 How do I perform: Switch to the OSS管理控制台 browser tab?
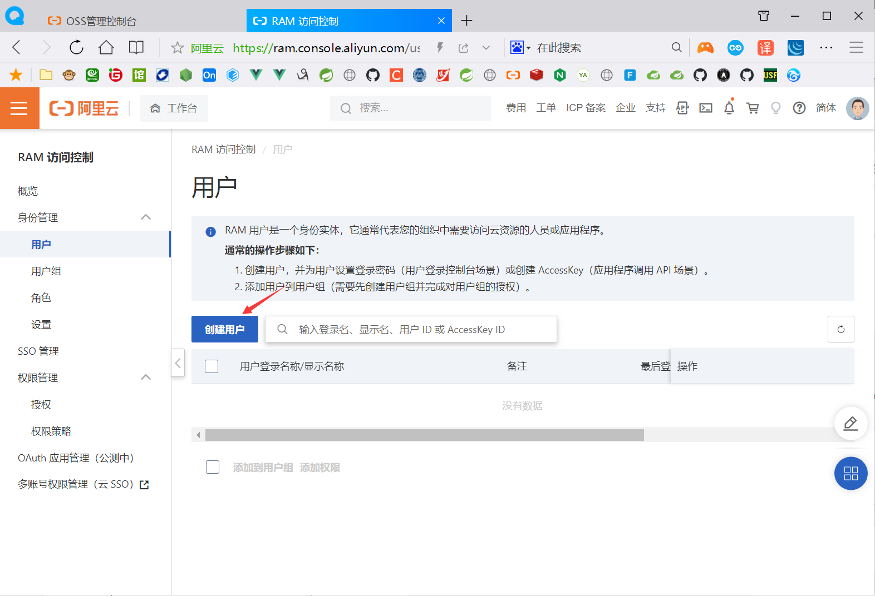click(x=100, y=21)
